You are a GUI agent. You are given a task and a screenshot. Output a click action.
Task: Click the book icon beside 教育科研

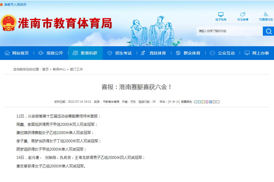tap(75, 53)
